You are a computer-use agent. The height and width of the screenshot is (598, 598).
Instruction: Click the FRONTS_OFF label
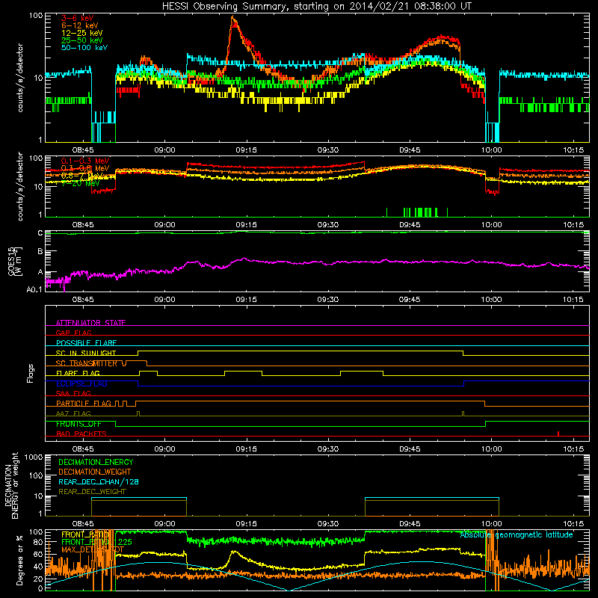(78, 424)
